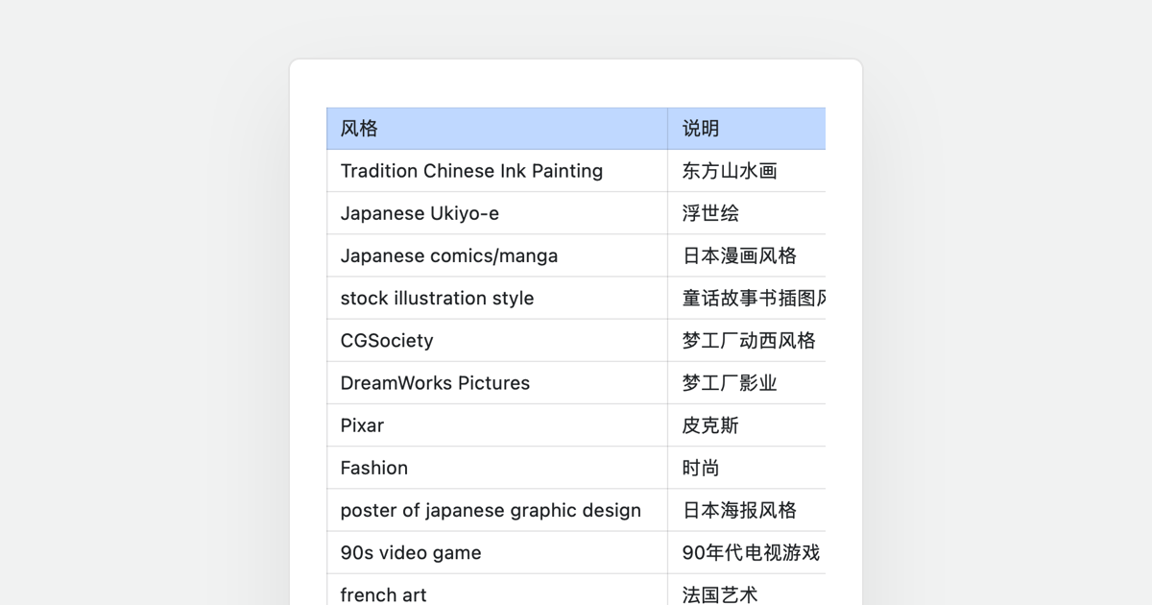Click the 浮世绘 description cell
This screenshot has height=605, width=1152.
(710, 213)
